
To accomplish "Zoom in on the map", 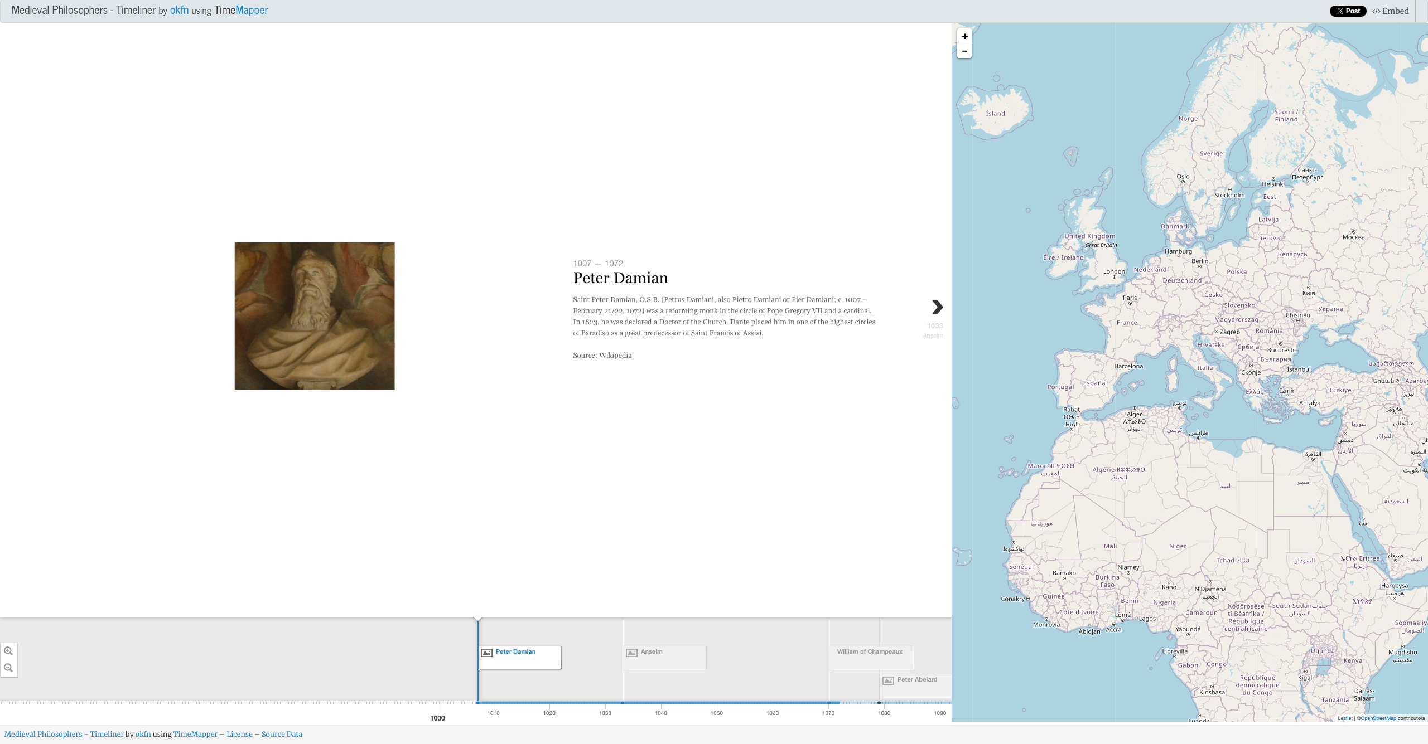I will [x=964, y=36].
